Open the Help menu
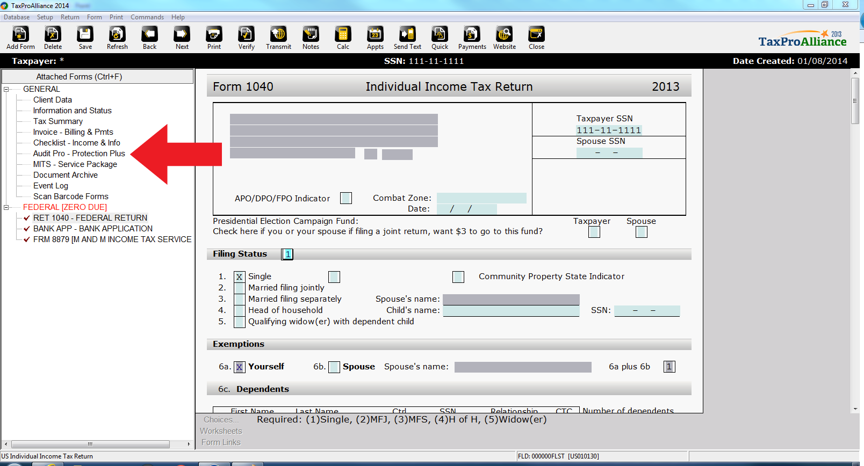The width and height of the screenshot is (864, 466). (x=178, y=17)
